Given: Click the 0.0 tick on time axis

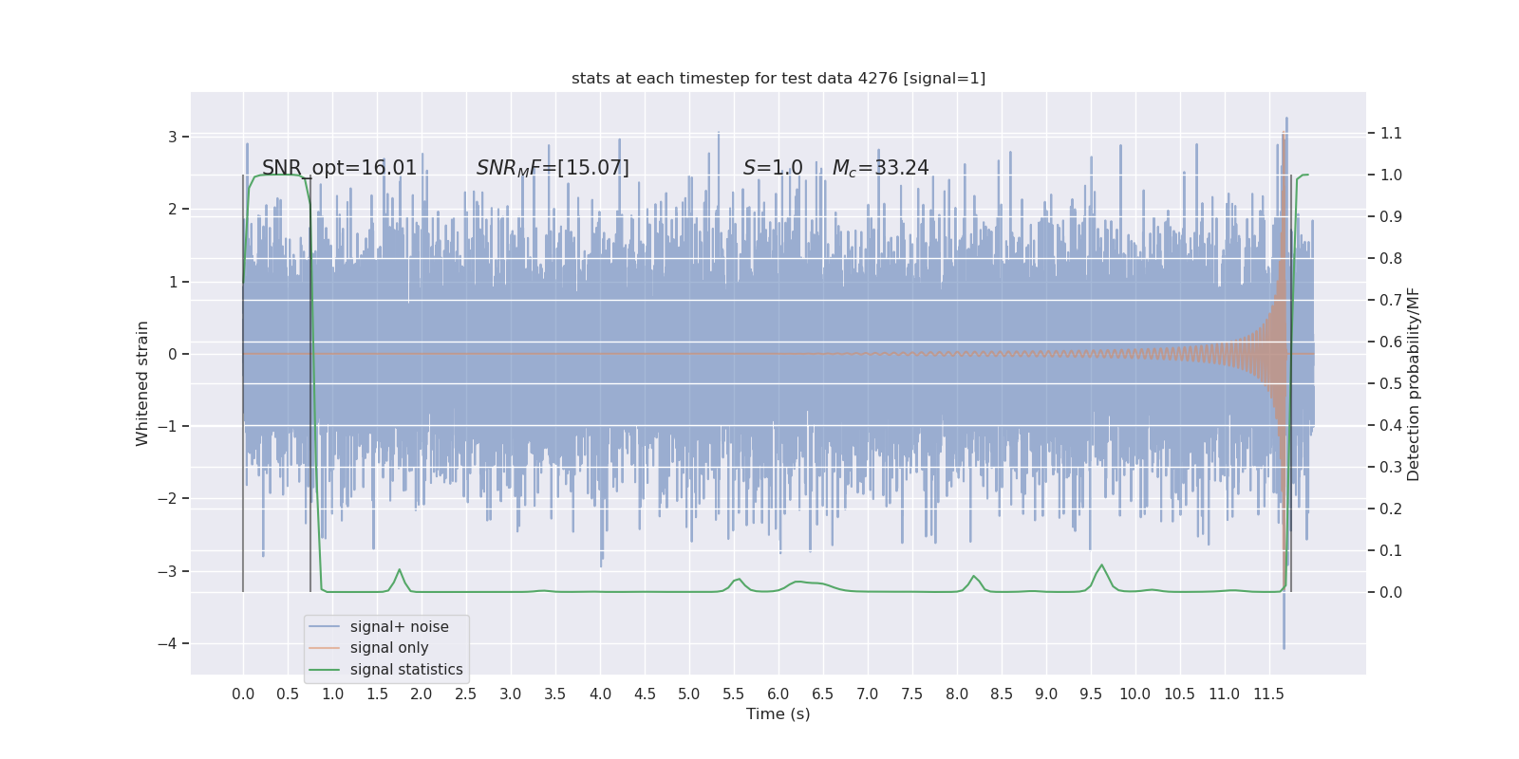Looking at the screenshot, I should pyautogui.click(x=243, y=694).
